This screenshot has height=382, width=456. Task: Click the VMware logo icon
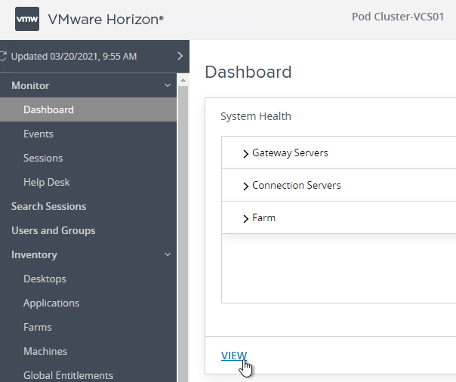pos(27,19)
